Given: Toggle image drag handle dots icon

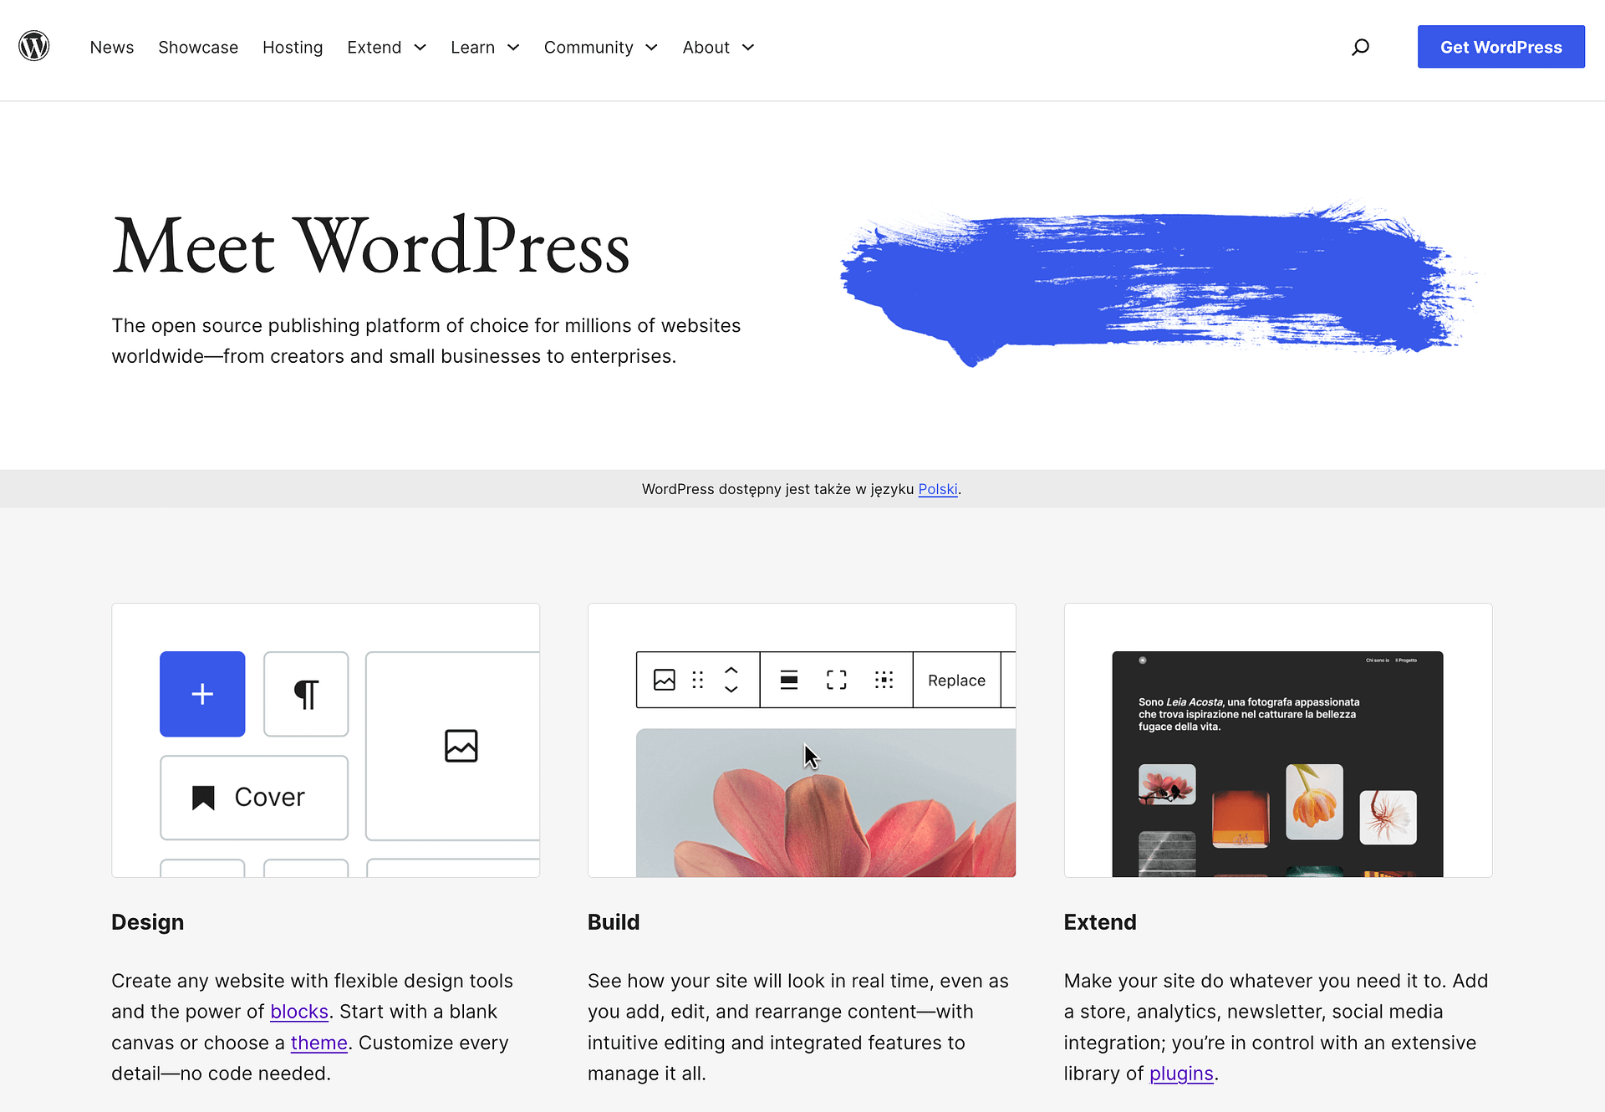Looking at the screenshot, I should 696,679.
